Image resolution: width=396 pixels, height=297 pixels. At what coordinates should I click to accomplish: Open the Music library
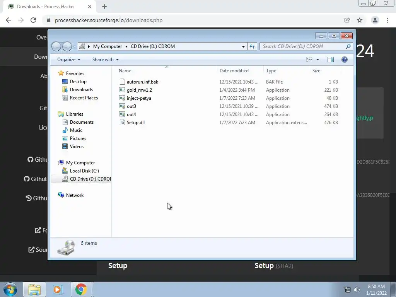pyautogui.click(x=76, y=130)
